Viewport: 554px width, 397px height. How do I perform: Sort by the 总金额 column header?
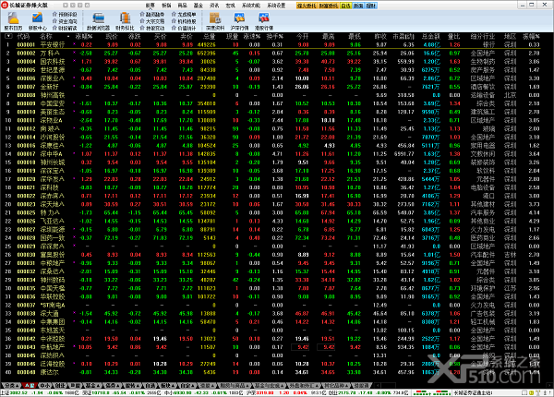point(430,36)
